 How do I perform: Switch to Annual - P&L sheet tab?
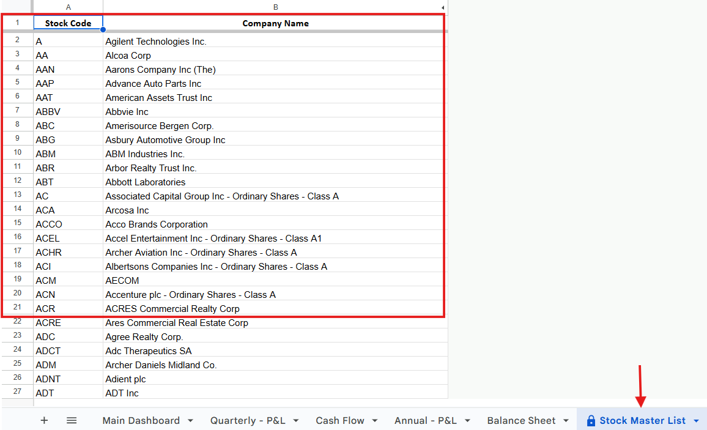426,421
